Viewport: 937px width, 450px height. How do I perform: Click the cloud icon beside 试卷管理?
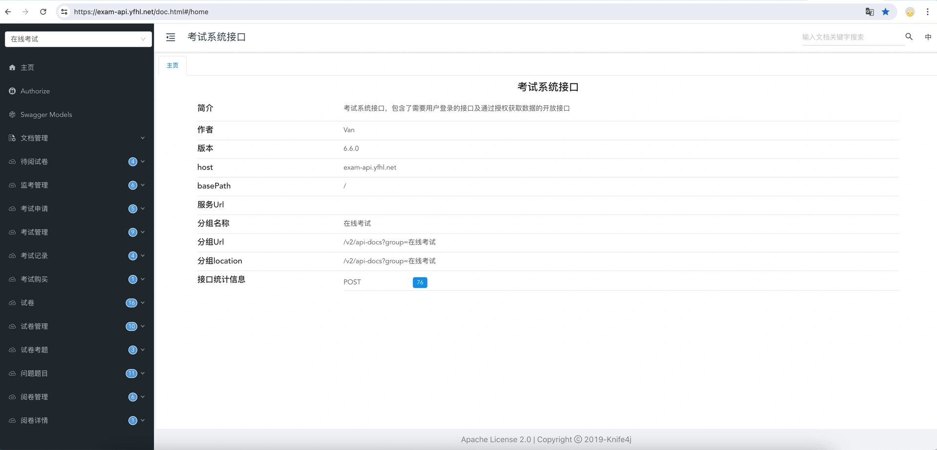point(12,326)
